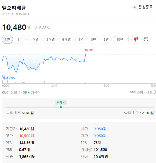This screenshot has height=163, width=156.
Task: Click the stock name 엘오티베큠
Action: click(x=14, y=8)
